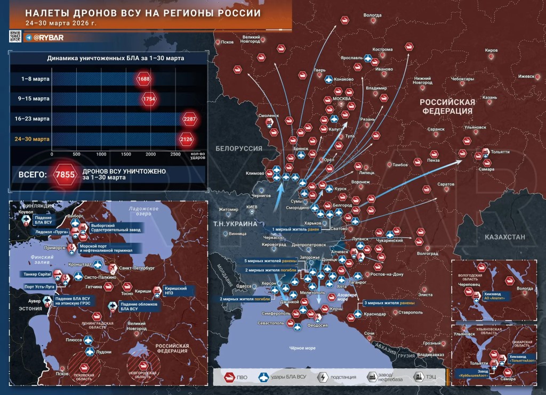Image resolution: width=546 pixels, height=395 pixels.
Task: Click the large 7855 total hexagon
Action: point(65,174)
